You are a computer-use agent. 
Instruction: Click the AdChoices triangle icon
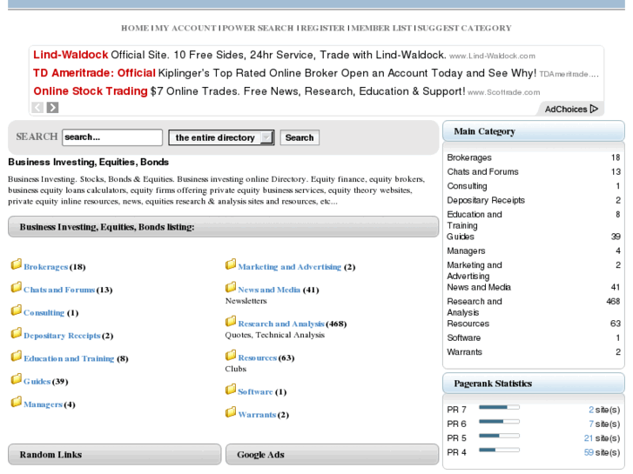[x=594, y=109]
